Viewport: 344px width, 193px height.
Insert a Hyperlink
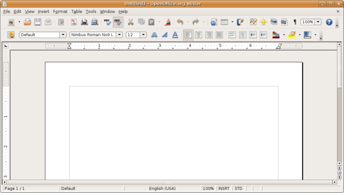point(214,22)
